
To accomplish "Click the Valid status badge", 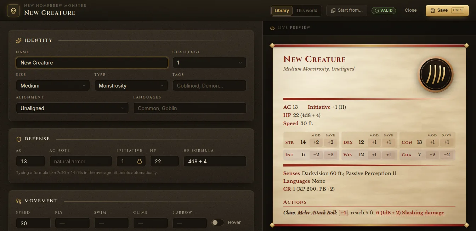I will point(384,11).
